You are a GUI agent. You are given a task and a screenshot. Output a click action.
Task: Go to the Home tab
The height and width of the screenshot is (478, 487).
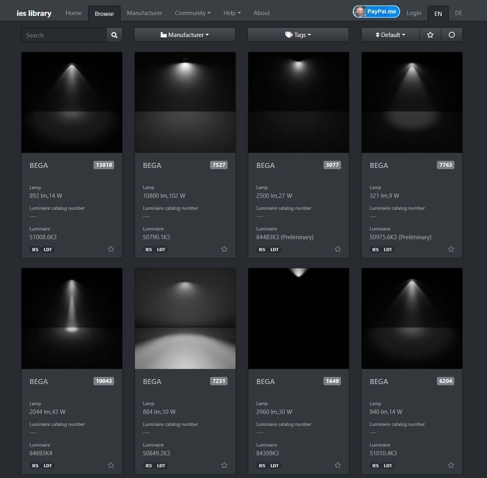tap(74, 13)
